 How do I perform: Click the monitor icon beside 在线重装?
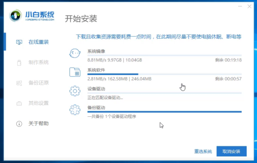click(19, 42)
